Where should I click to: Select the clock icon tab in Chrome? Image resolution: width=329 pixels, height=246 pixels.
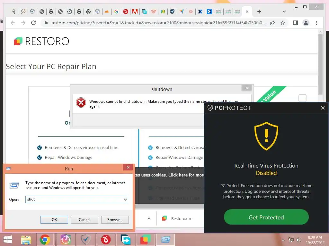[70, 12]
